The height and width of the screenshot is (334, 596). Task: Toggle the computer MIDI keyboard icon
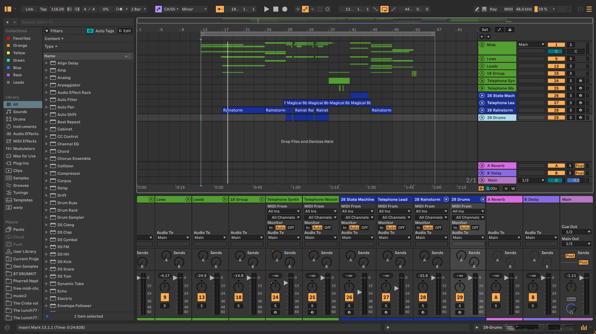coord(484,9)
